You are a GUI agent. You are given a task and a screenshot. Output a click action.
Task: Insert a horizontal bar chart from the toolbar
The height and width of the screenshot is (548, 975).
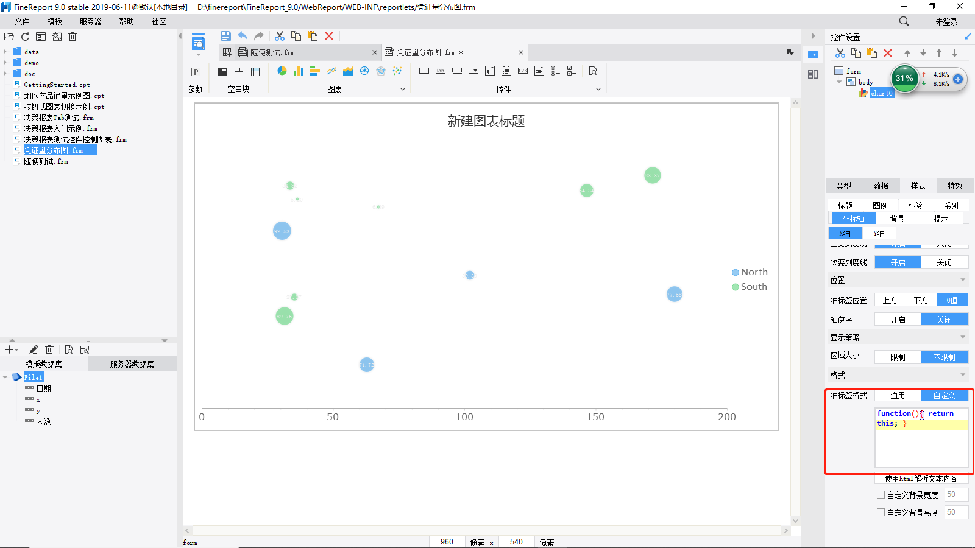315,71
